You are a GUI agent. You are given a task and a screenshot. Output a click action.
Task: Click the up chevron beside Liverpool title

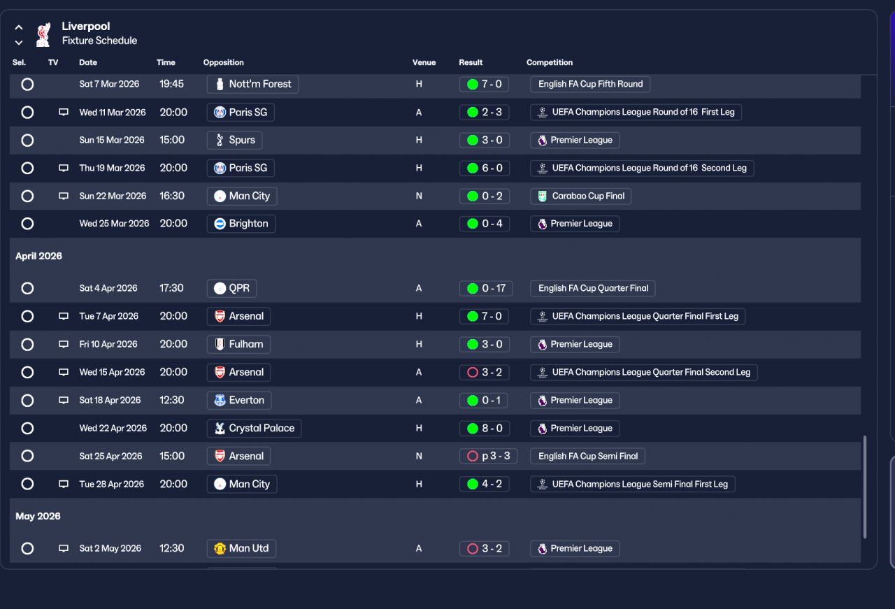click(19, 27)
